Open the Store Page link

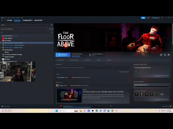coord(61,60)
